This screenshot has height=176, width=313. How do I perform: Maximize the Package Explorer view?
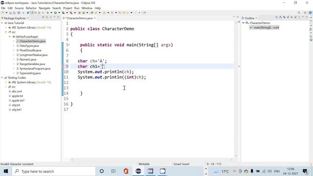point(58,18)
